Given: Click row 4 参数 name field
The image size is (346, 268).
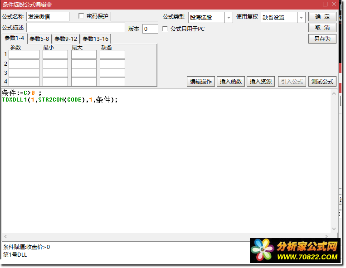Looking at the screenshot, I should (x=24, y=81).
